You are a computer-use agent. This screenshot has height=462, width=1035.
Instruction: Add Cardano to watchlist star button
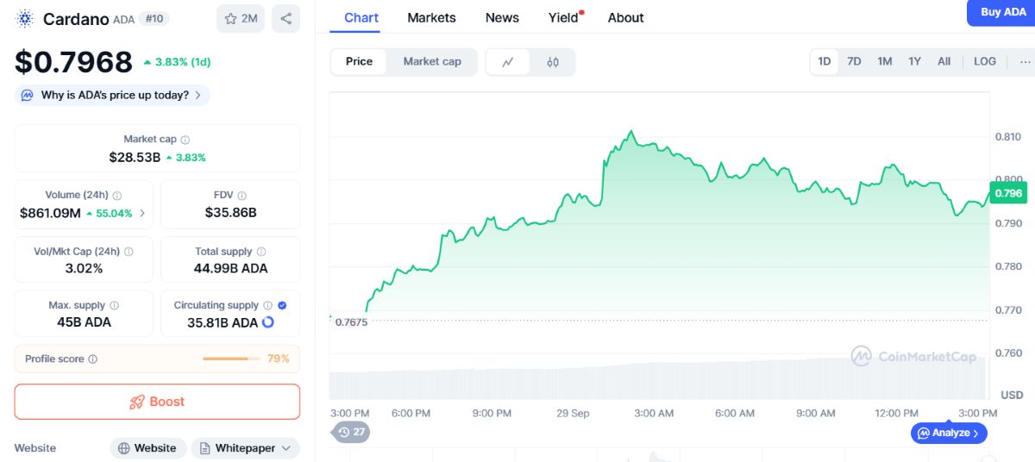[241, 18]
